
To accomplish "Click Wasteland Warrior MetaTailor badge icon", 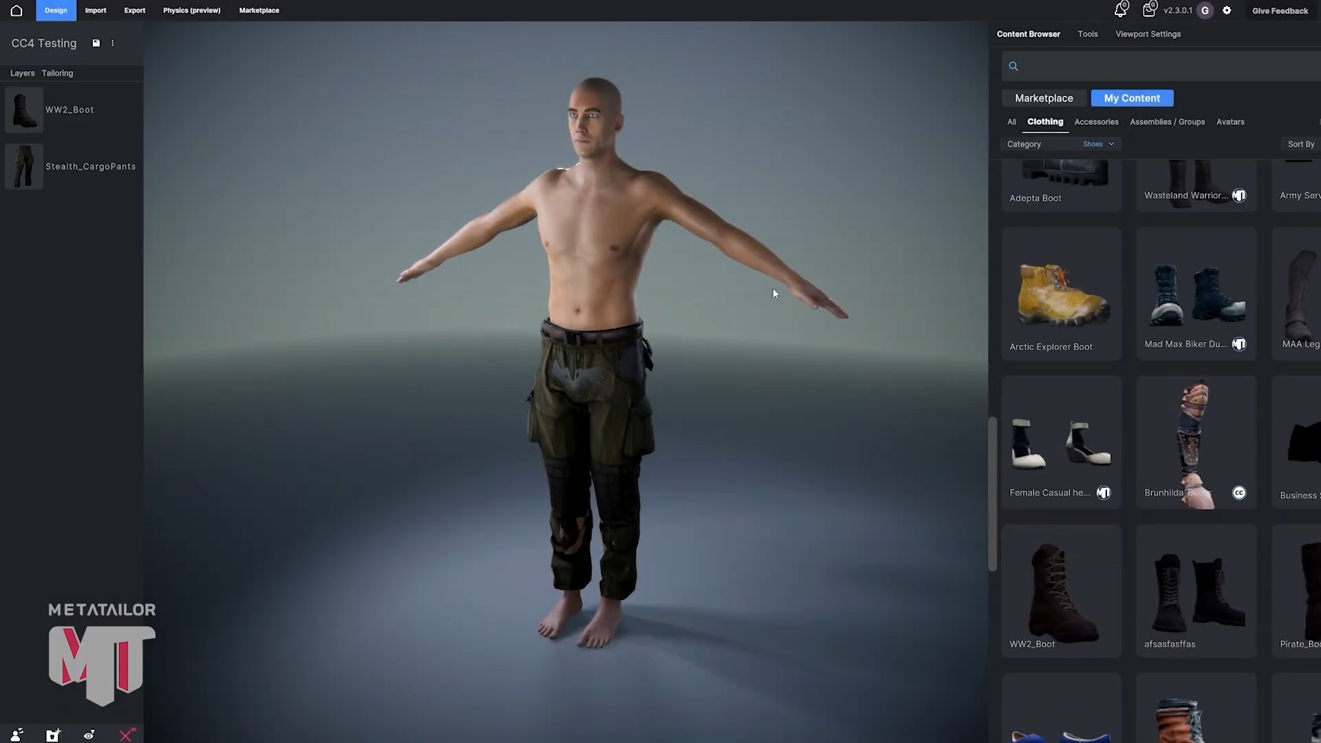I will click(x=1239, y=195).
